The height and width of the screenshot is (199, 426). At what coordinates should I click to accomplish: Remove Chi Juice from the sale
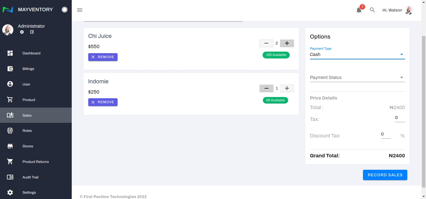(103, 57)
